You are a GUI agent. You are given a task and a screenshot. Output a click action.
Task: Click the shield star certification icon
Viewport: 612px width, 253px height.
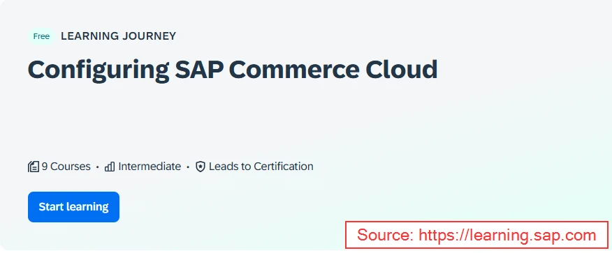pyautogui.click(x=201, y=167)
